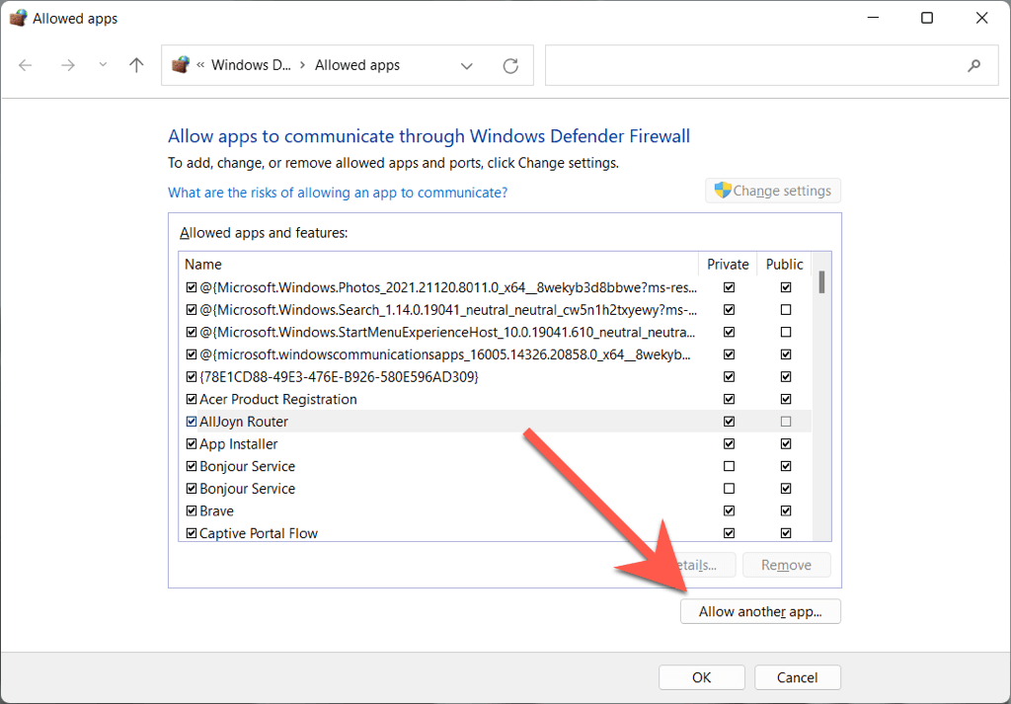Click the search magnifier icon

point(974,66)
